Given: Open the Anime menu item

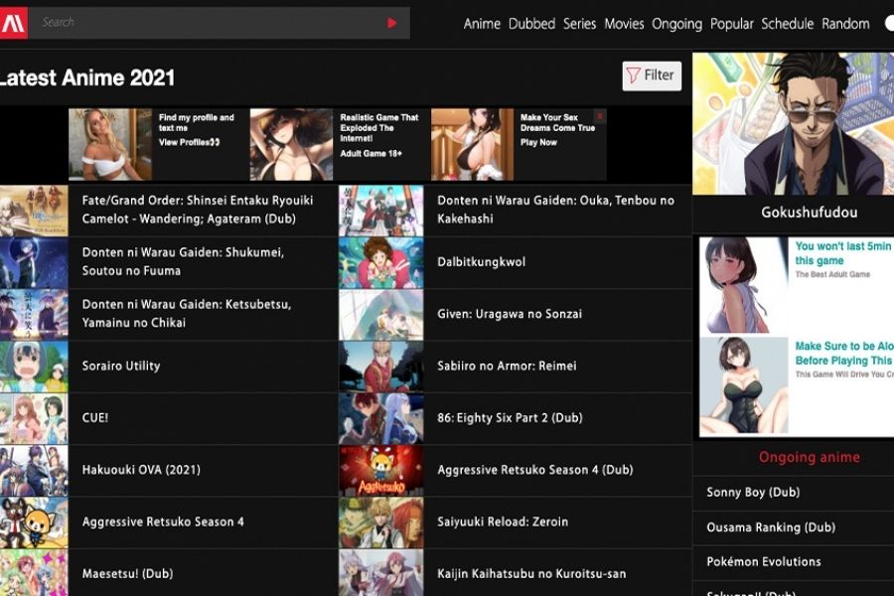Looking at the screenshot, I should 482,24.
